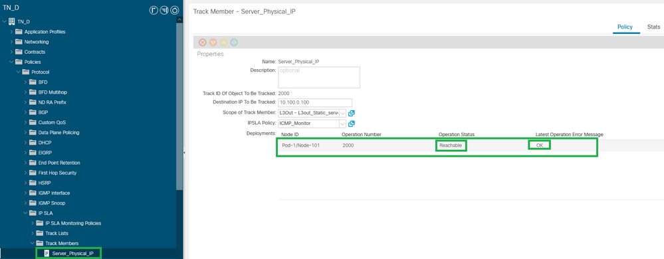Viewport: 664px width, 259px height.
Task: Select the End Point Retention tree item
Action: tap(59, 163)
